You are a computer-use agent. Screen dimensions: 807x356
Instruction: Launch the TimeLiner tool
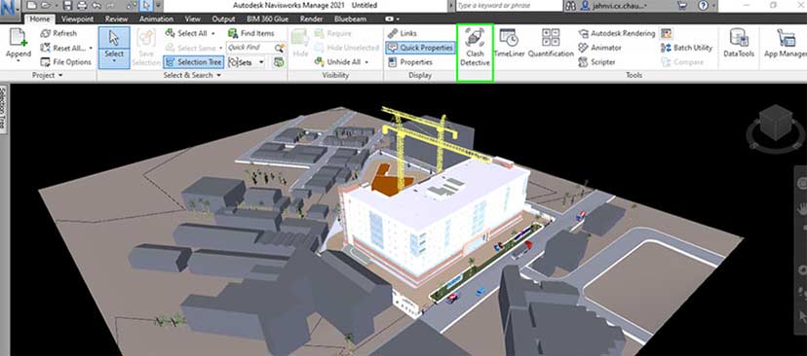[508, 43]
